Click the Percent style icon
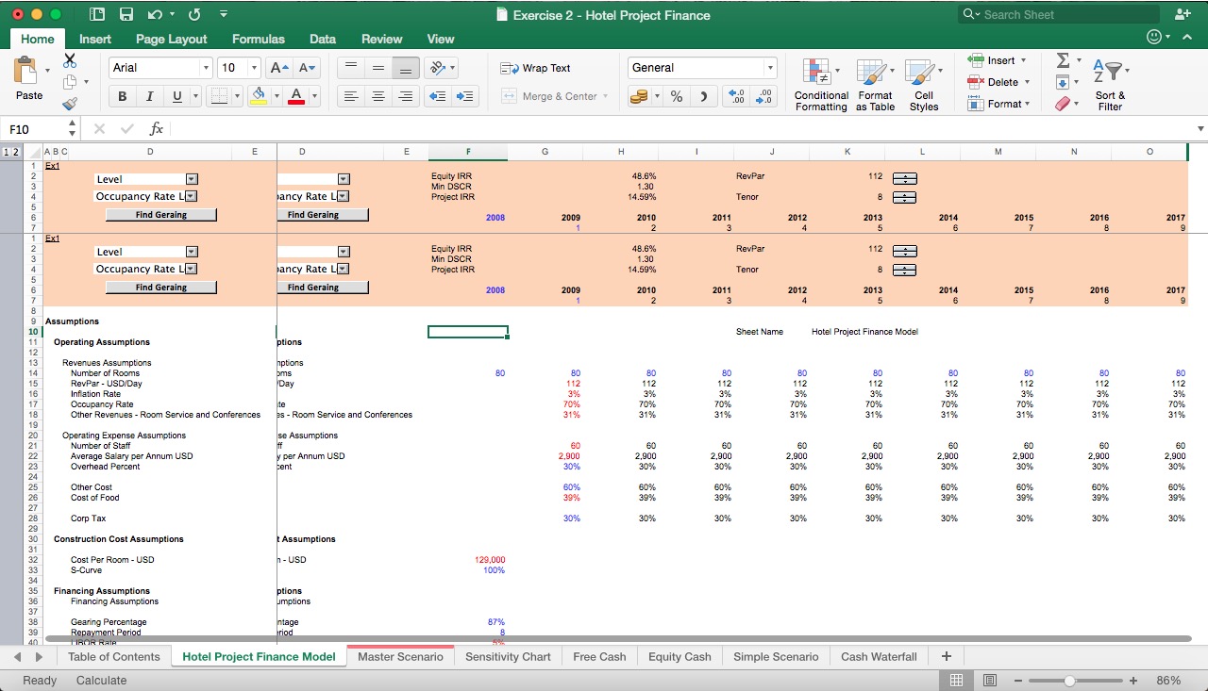The height and width of the screenshot is (691, 1208). point(676,95)
